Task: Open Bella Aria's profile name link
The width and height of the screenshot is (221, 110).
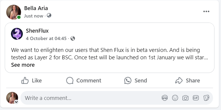Action: [x=36, y=8]
